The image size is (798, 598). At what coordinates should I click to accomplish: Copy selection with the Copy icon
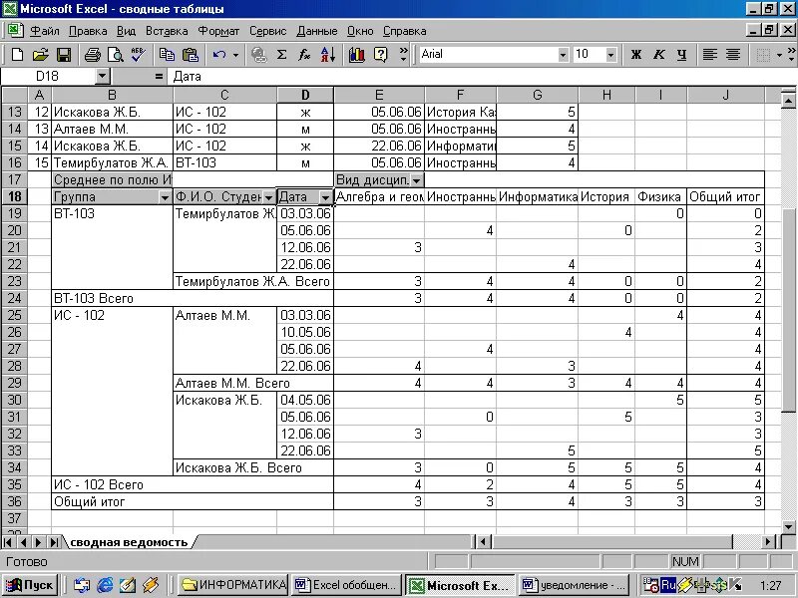pos(167,55)
